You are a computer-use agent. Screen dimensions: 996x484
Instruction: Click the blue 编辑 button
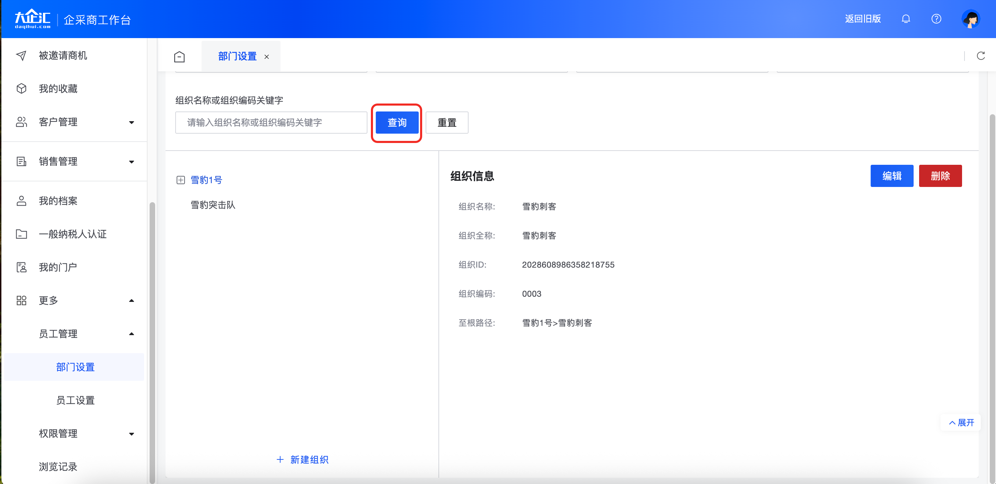tap(892, 176)
